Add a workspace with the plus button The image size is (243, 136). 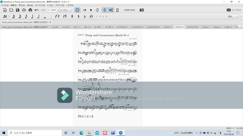tap(241, 16)
